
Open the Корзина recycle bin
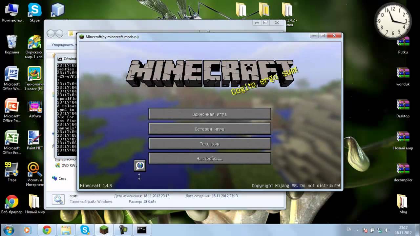point(12,45)
